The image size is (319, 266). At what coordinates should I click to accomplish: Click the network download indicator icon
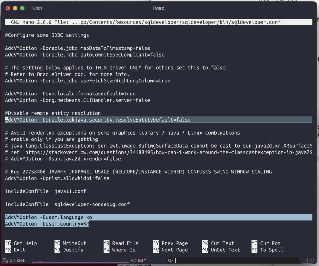tap(6, 260)
